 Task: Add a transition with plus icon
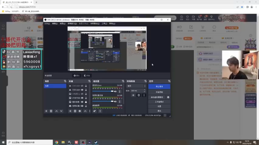pos(133,95)
